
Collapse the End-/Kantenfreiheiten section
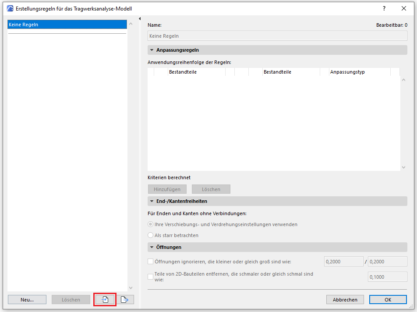tap(152, 201)
